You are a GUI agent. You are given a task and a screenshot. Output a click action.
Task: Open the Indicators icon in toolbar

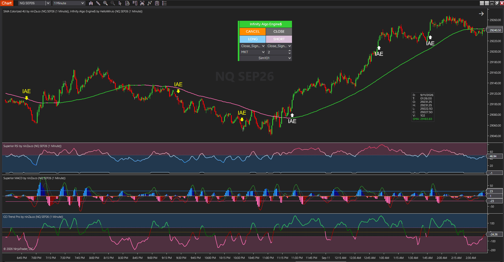[x=142, y=3]
